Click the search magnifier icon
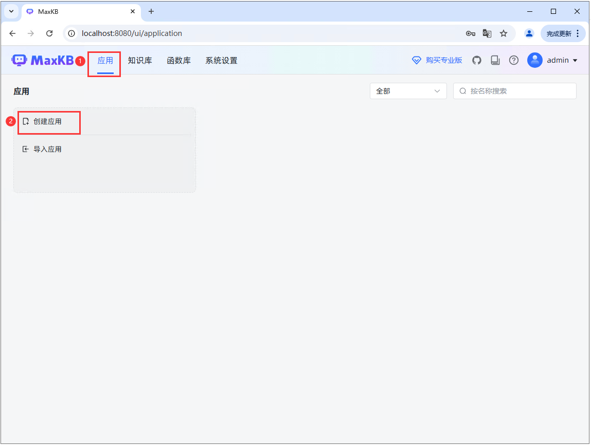 (x=463, y=91)
